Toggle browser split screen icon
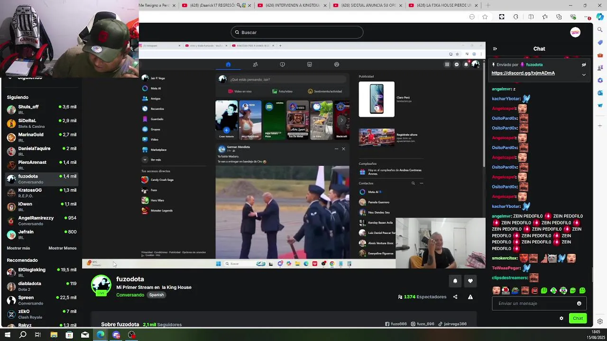The width and height of the screenshot is (607, 341). (531, 17)
